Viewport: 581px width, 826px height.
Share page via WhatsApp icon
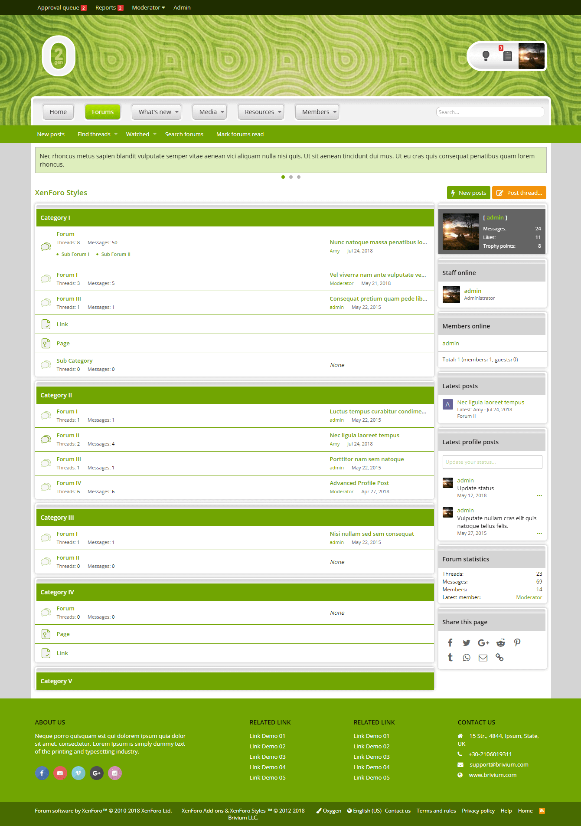click(467, 658)
